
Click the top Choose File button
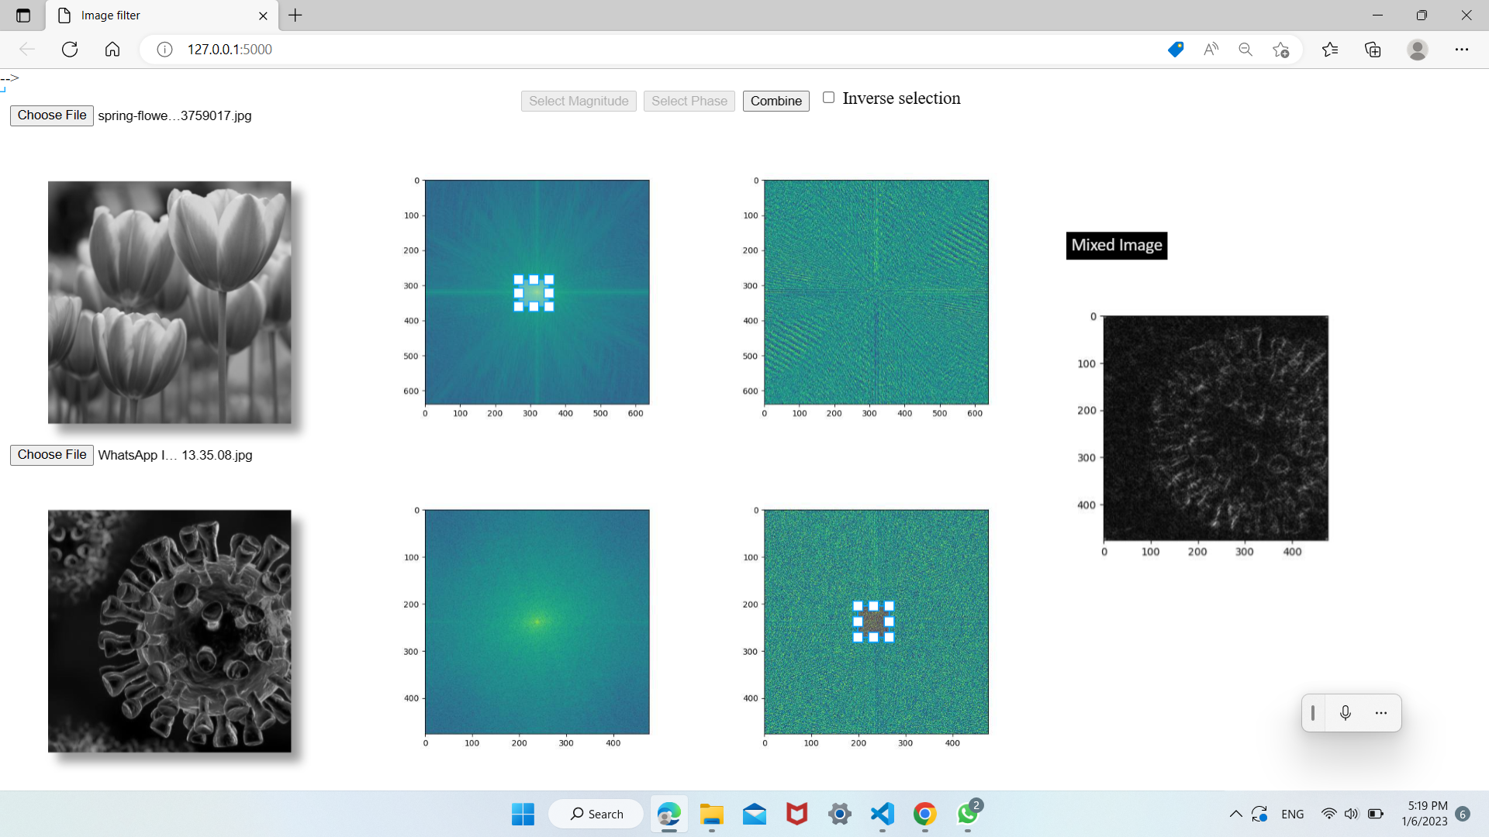[51, 115]
